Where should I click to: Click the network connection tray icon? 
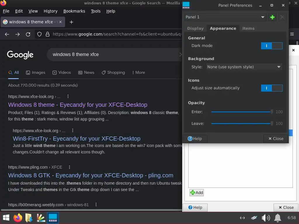pyautogui.click(x=242, y=218)
